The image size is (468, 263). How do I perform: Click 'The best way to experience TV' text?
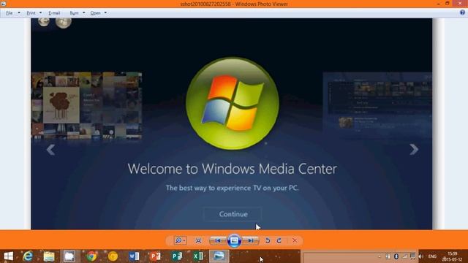pos(233,188)
